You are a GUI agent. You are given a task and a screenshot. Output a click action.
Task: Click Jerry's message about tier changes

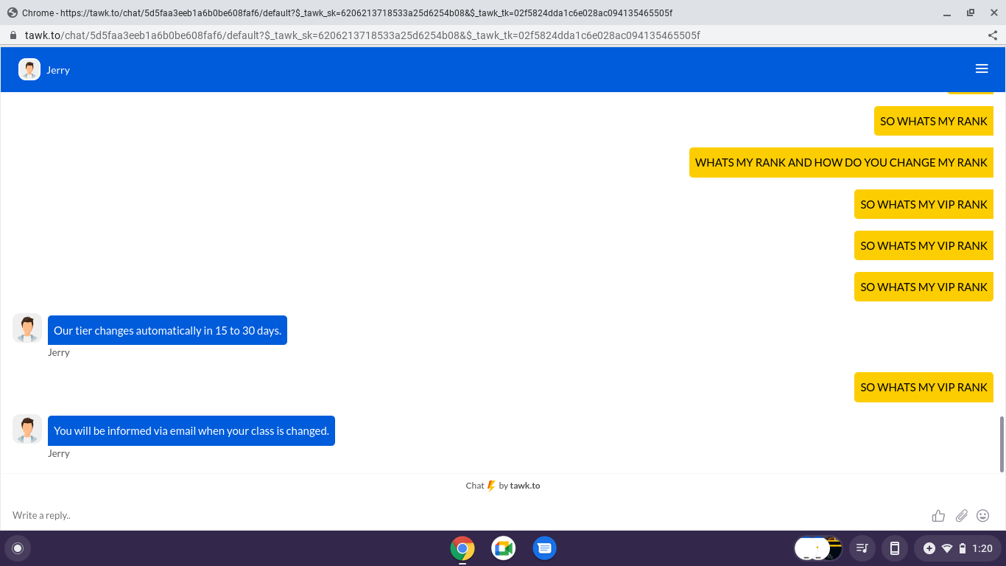tap(167, 330)
